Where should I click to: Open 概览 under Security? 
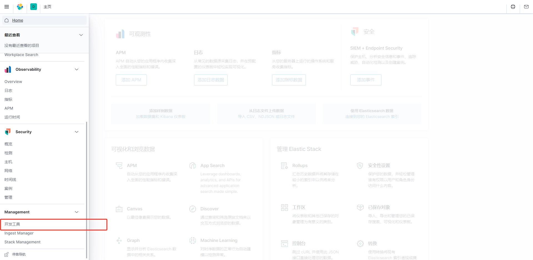coord(8,144)
